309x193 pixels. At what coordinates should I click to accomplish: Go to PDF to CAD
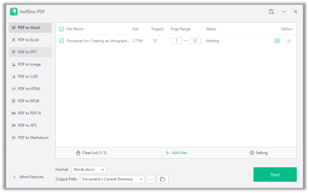(30, 77)
